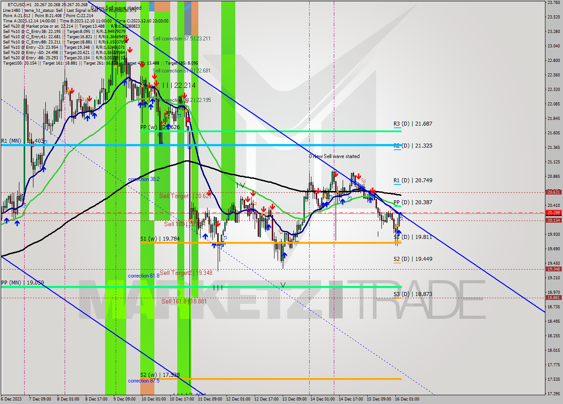Click the '6 Dec 2023' time axis label

coord(11,399)
